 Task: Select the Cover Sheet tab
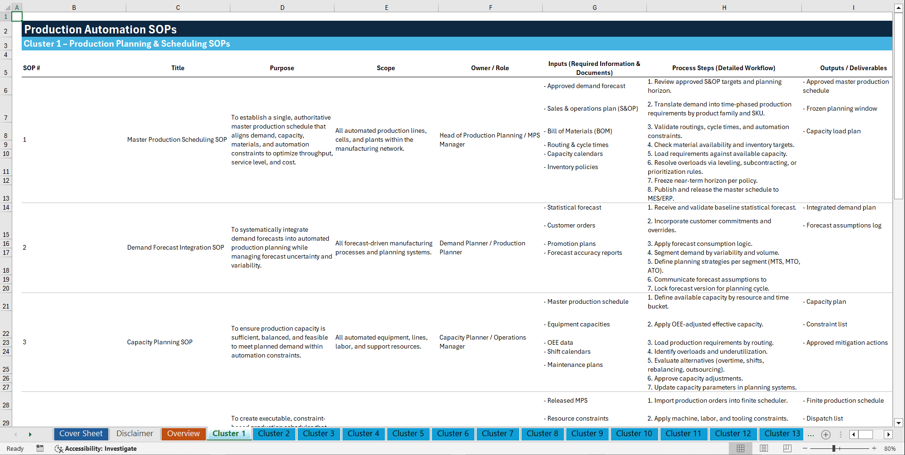tap(81, 434)
